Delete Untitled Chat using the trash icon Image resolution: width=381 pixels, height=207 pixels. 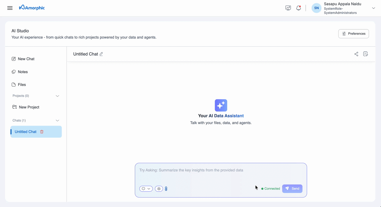pyautogui.click(x=42, y=131)
